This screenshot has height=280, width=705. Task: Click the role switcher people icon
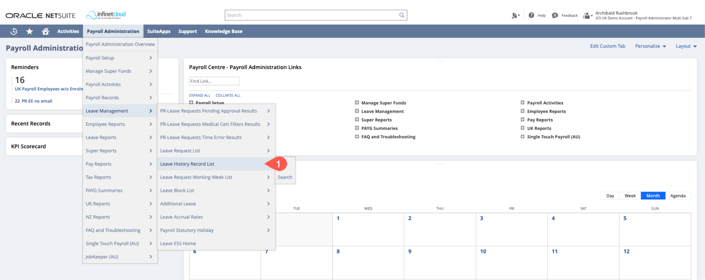[x=587, y=15]
